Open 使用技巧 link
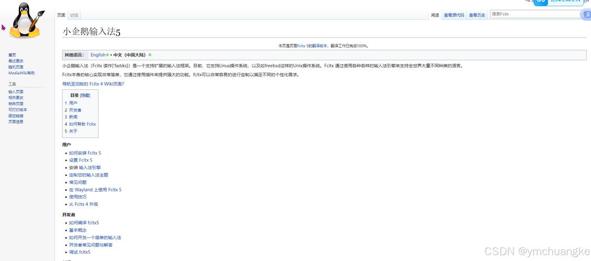Image resolution: width=591 pixels, height=261 pixels. [x=77, y=197]
